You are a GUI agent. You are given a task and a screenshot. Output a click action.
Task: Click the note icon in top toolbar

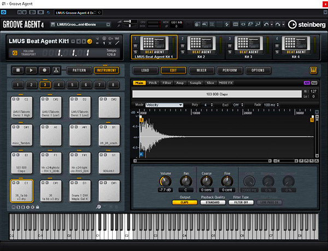(257, 24)
